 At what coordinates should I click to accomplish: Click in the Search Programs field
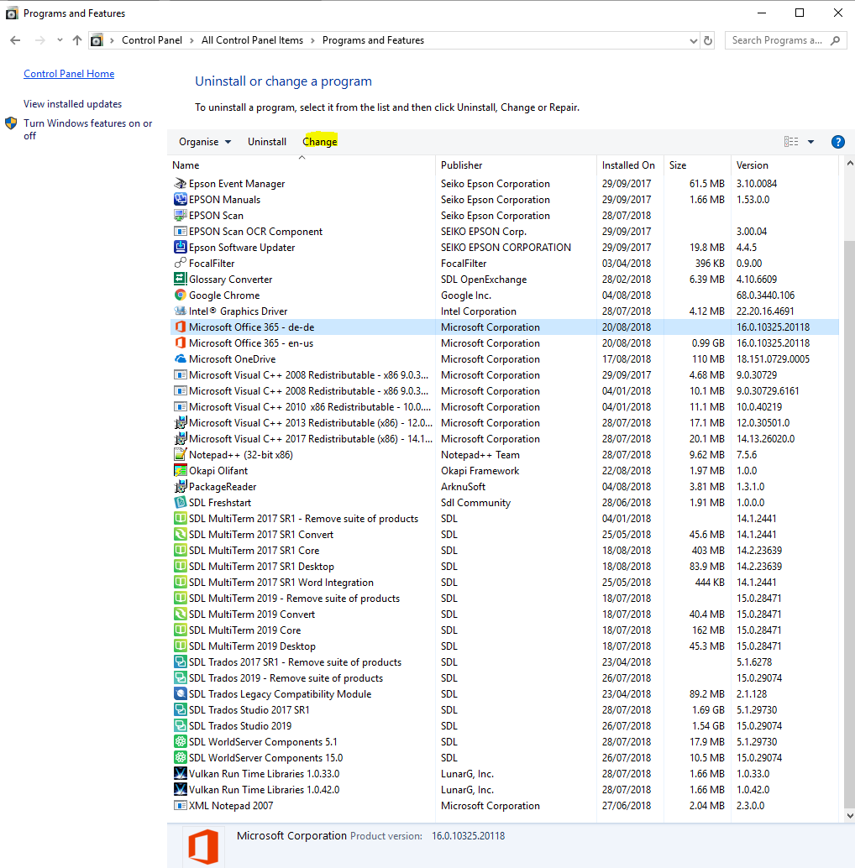click(x=776, y=40)
